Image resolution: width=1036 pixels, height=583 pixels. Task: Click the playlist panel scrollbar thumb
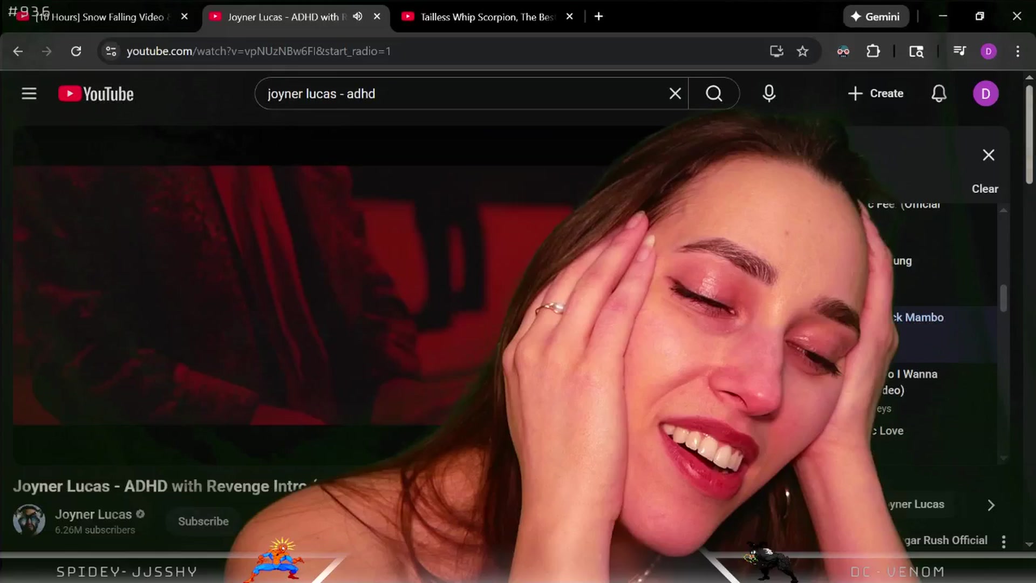point(1003,298)
